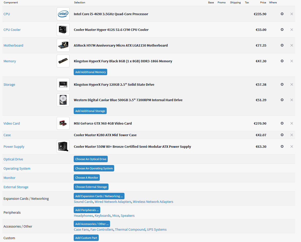The image size is (301, 242).
Task: Open the Power Supply category link
Action: (14, 147)
